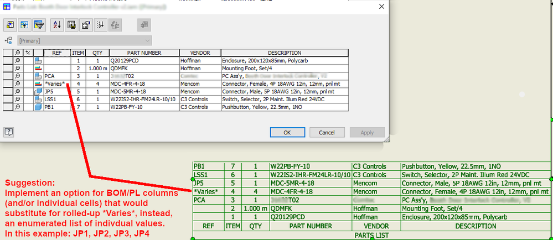Click the PARTS LIST title in the drawing
This screenshot has height=240, width=553.
pyautogui.click(x=372, y=235)
